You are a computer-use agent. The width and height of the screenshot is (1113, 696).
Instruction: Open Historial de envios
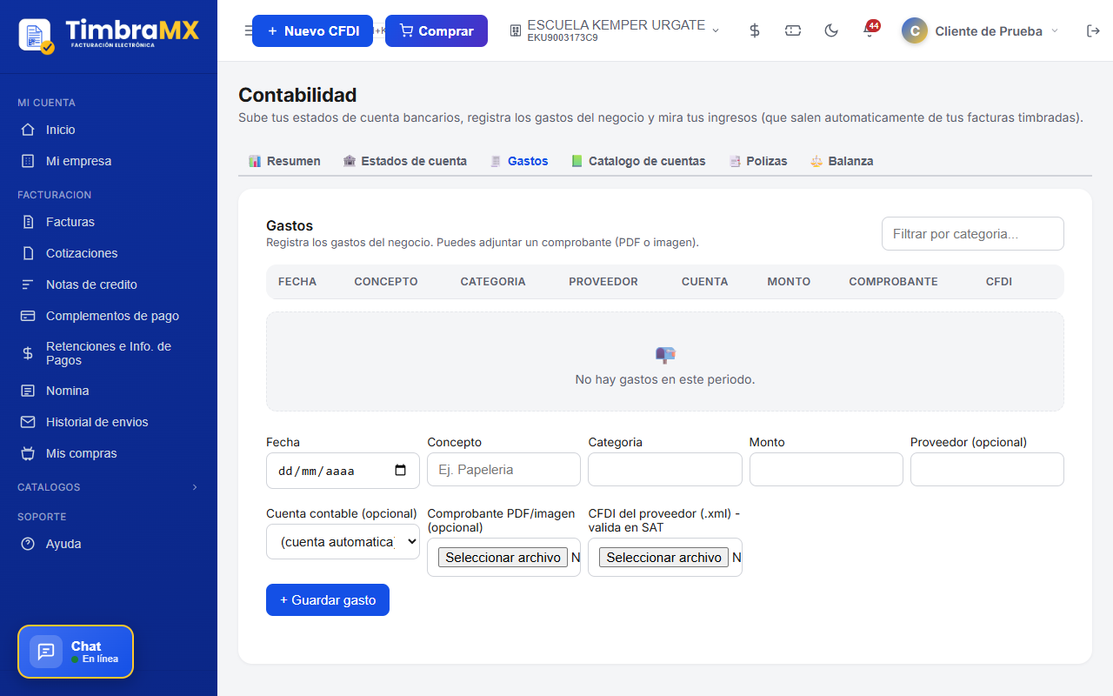pos(109,422)
